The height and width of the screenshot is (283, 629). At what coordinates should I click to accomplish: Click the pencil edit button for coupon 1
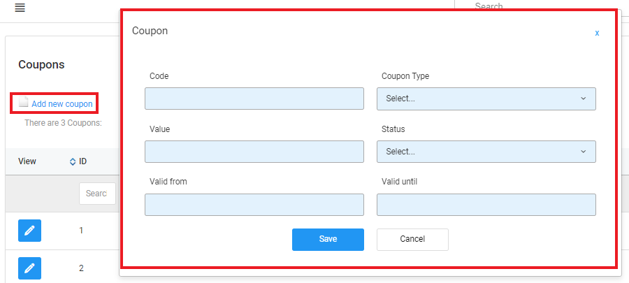[x=29, y=230]
